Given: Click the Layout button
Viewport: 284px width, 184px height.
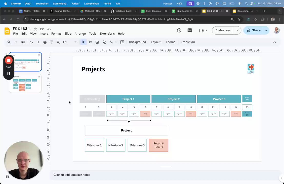Looking at the screenshot, I should coord(156,42).
